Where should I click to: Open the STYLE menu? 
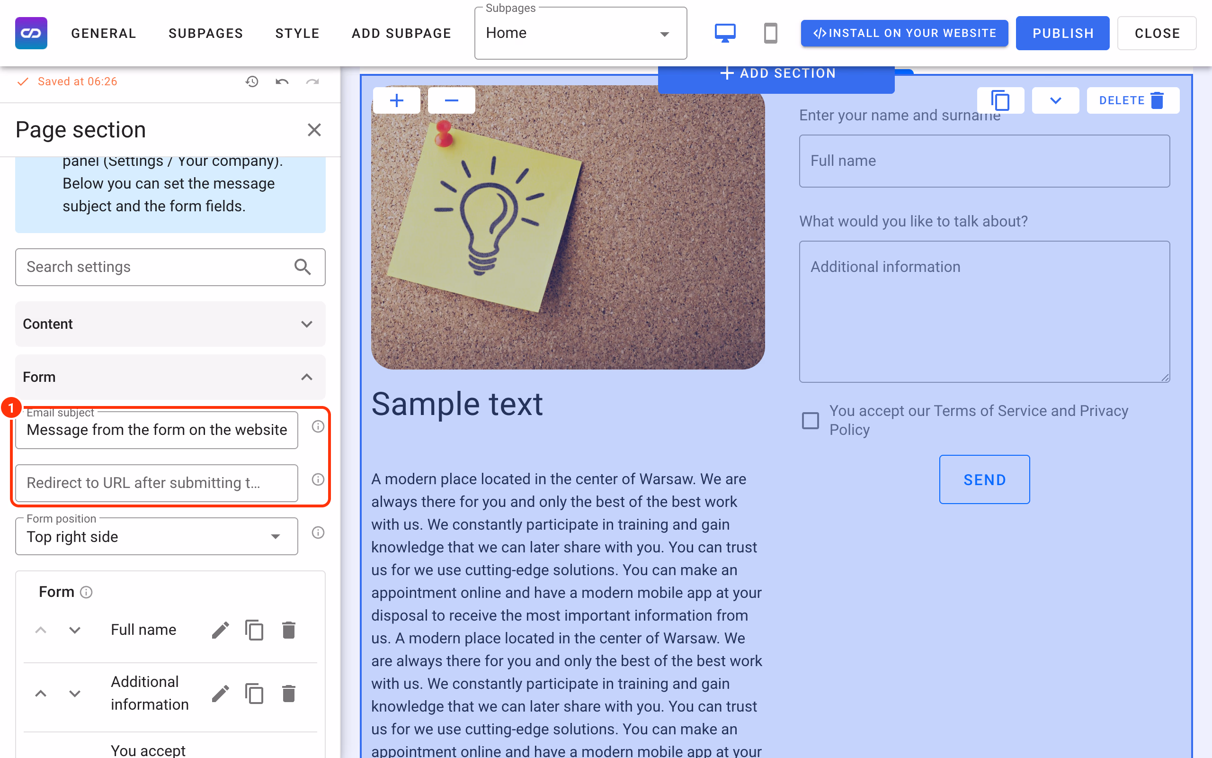point(297,33)
